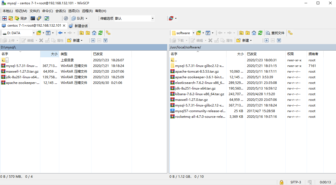Click local select files plus icon
This screenshot has height=185, width=336.
pyautogui.click(x=93, y=41)
